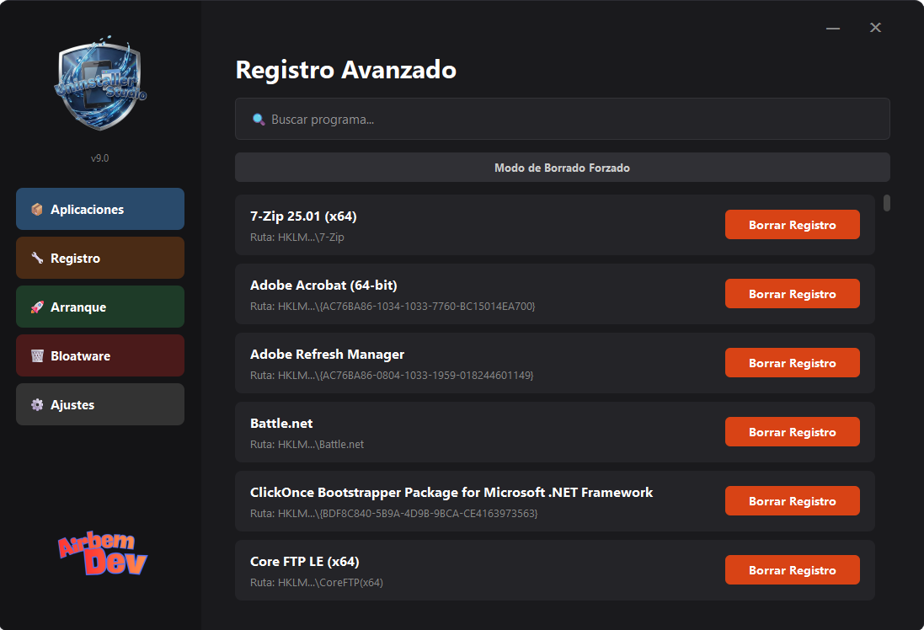Select the Core FTP LE (x64) title
The height and width of the screenshot is (630, 924).
tap(305, 561)
